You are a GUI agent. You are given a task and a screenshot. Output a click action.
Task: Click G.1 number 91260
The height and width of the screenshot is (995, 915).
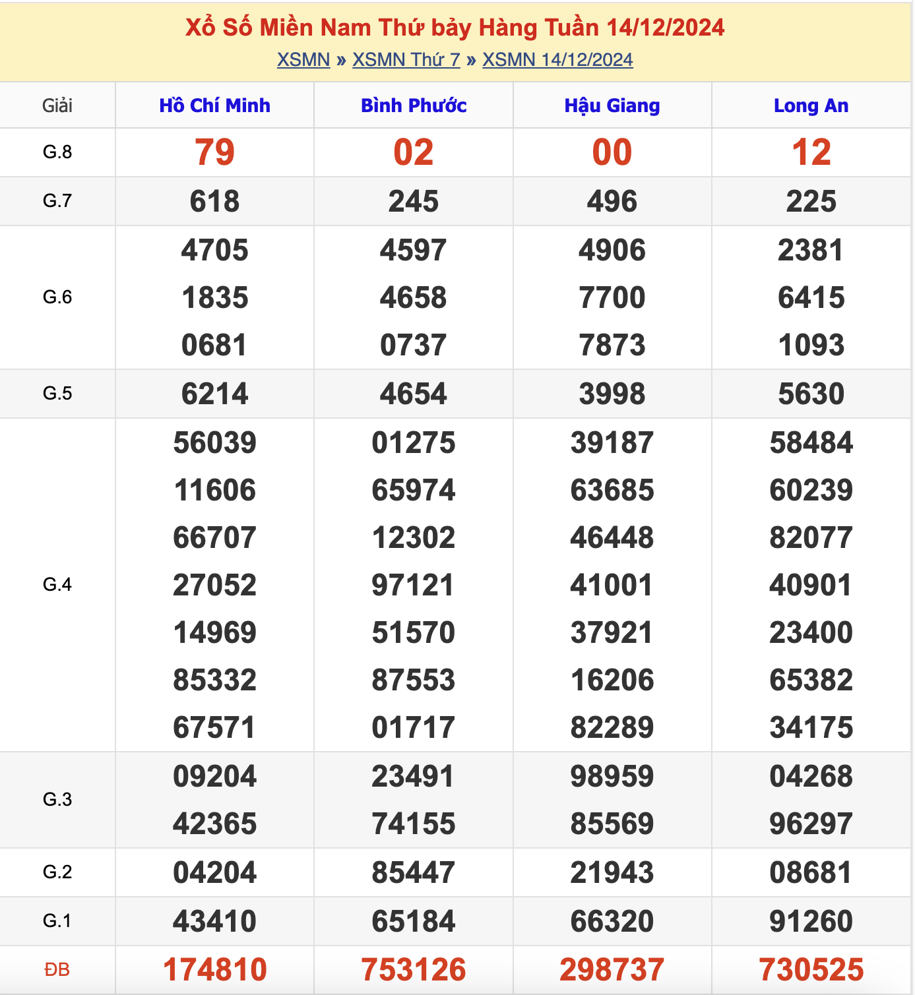pos(811,921)
